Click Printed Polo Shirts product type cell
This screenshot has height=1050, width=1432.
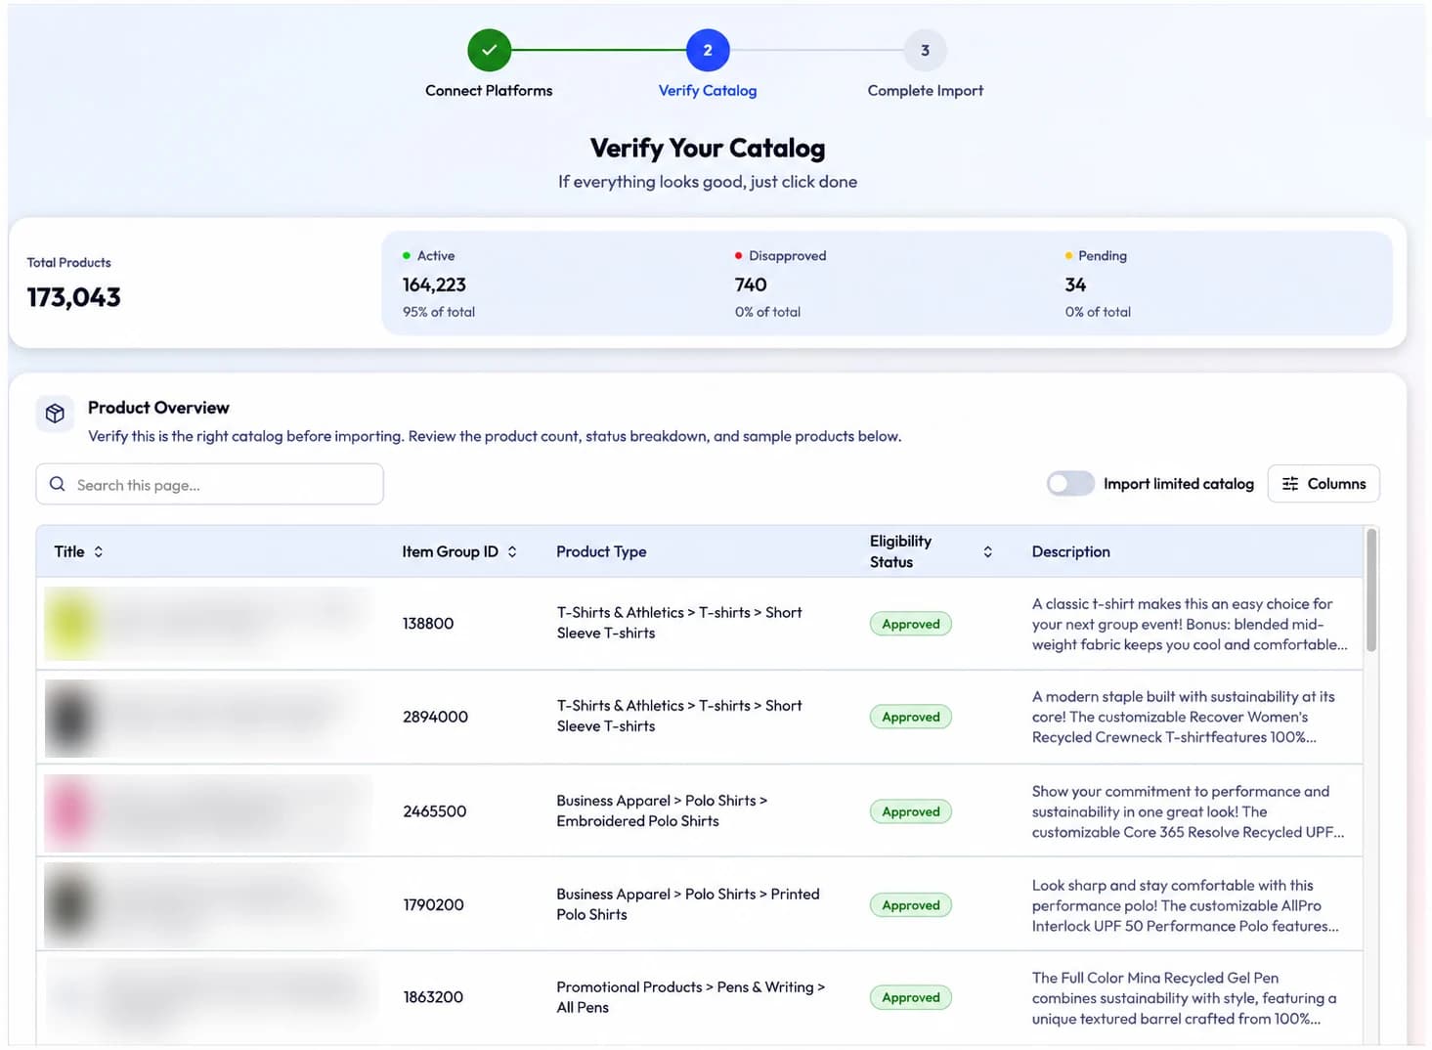(688, 904)
